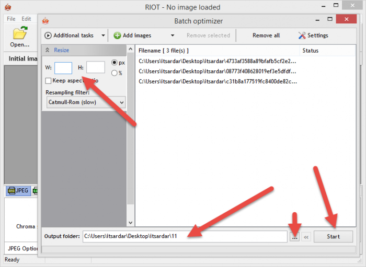Viewport: 366px width, 267px height.
Task: Click the browse output folder ellipsis button
Action: [295, 237]
